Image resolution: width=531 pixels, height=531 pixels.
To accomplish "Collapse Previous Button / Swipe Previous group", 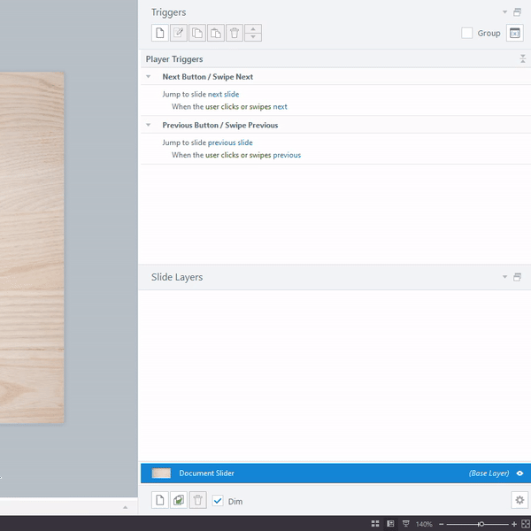I will (149, 125).
